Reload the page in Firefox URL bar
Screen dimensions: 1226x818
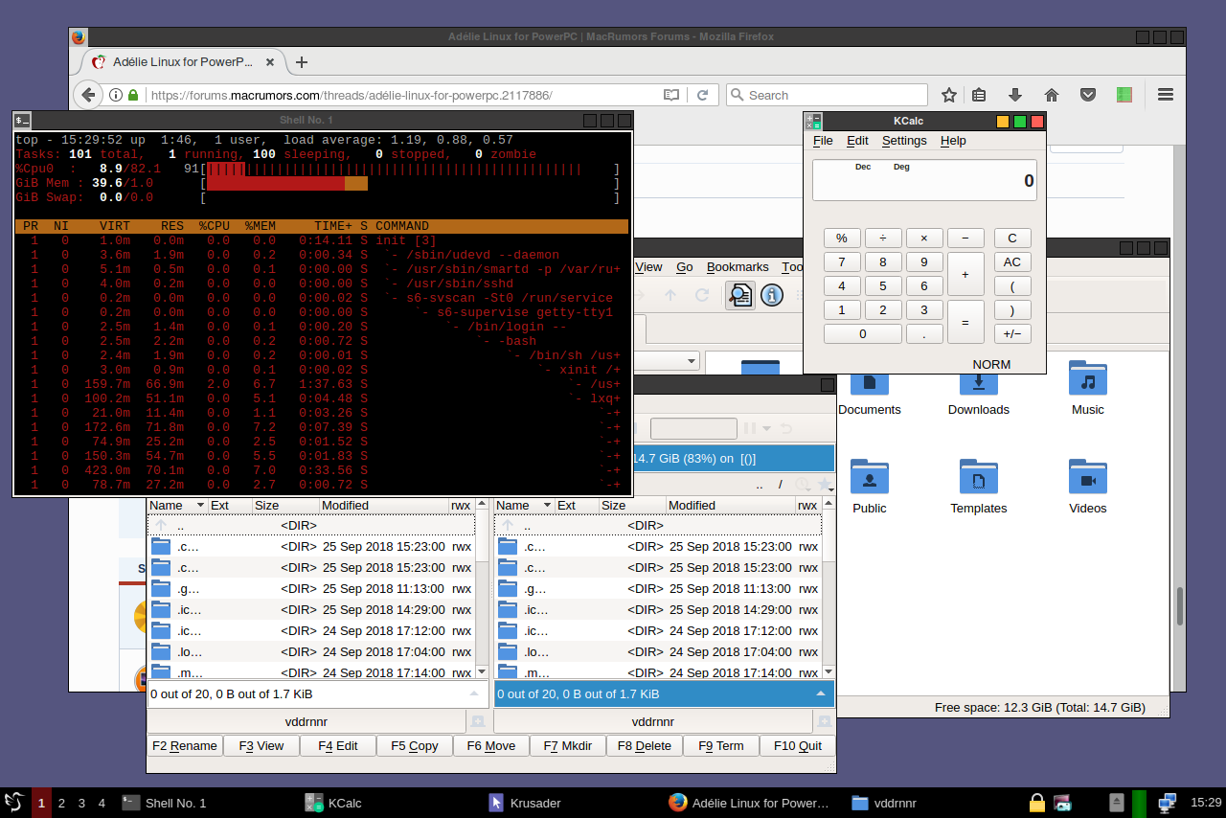click(x=702, y=95)
